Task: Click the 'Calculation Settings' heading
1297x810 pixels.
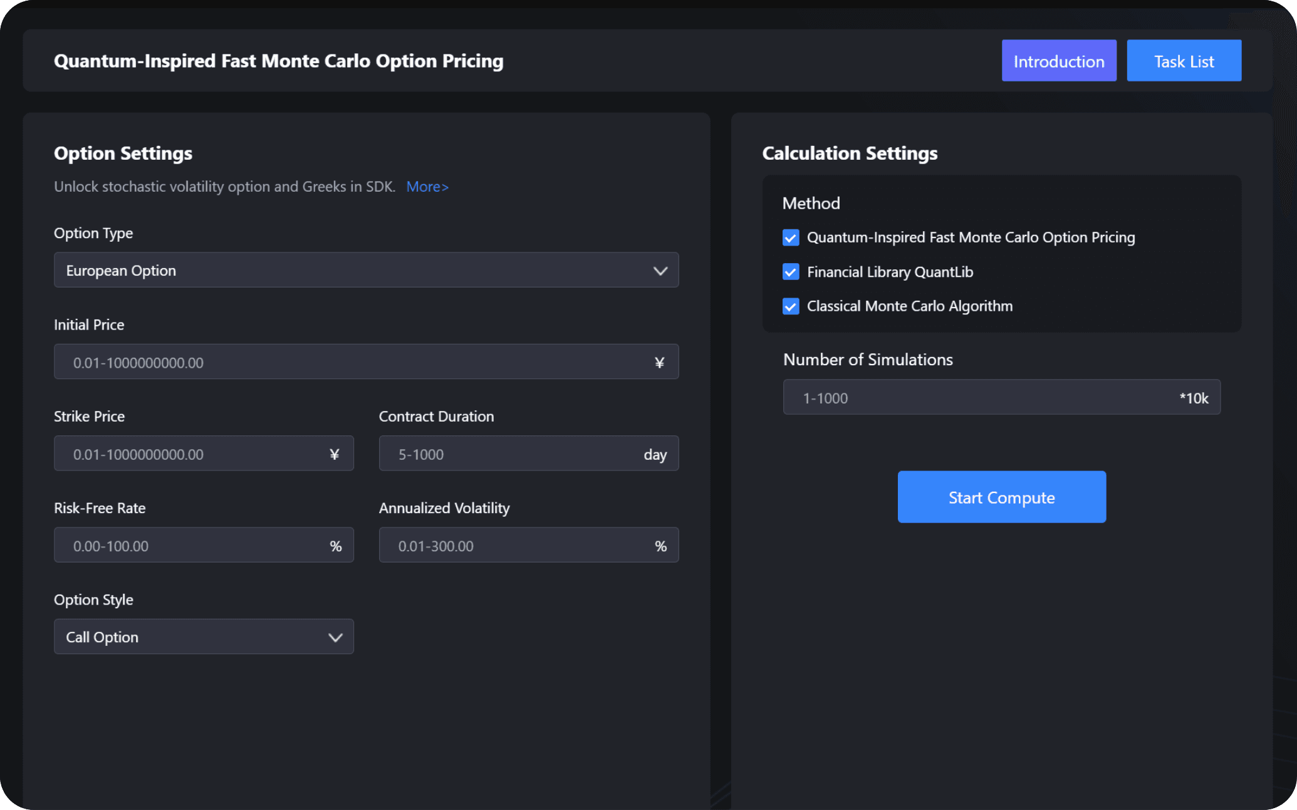Action: [x=850, y=153]
